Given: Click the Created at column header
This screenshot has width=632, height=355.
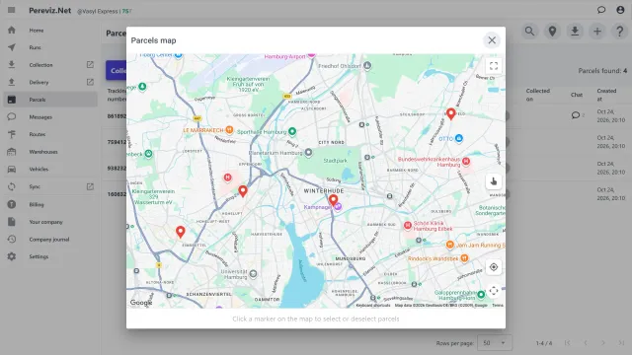Looking at the screenshot, I should pos(606,95).
